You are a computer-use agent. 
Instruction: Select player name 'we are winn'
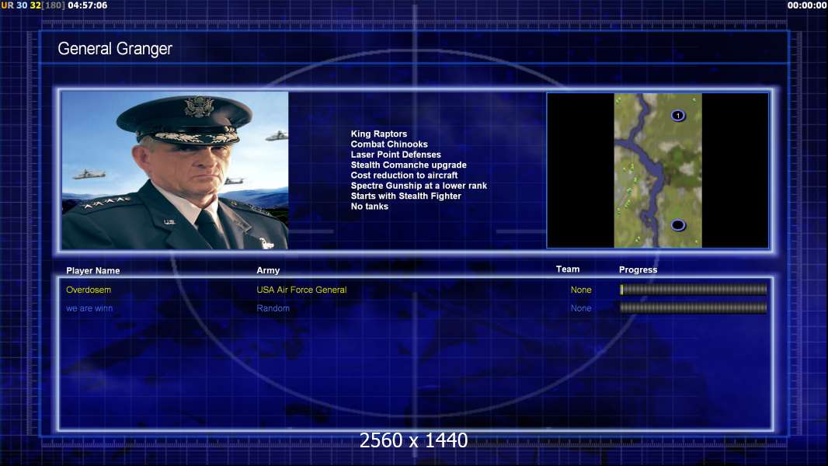coord(89,308)
